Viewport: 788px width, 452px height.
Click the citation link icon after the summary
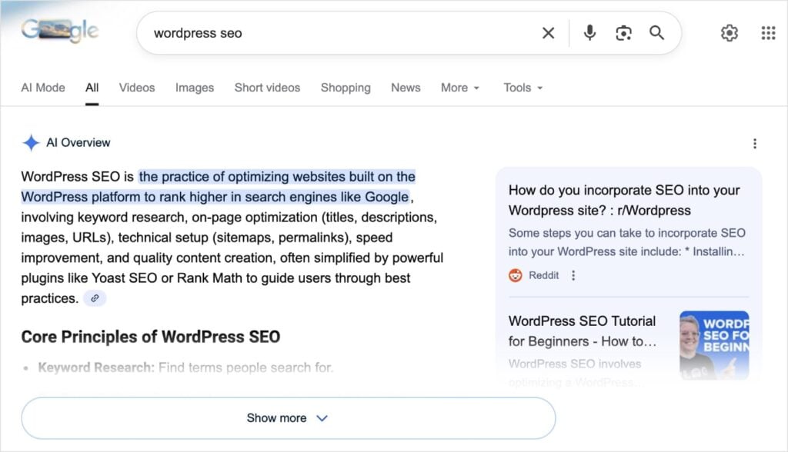click(95, 297)
